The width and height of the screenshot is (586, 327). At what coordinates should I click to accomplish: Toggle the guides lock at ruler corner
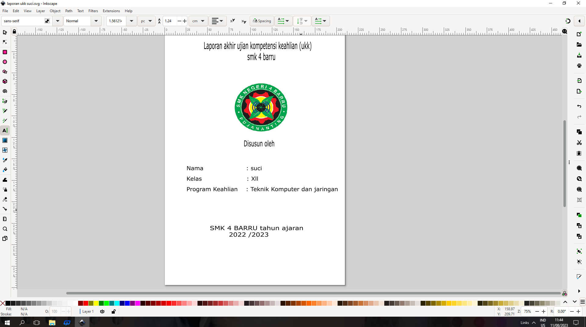click(x=14, y=32)
